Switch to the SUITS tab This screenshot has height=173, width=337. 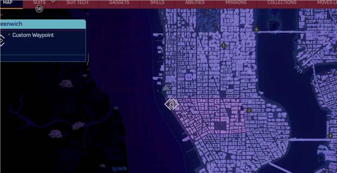39,3
